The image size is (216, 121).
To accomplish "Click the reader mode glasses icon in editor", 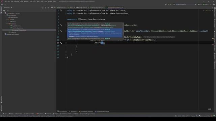I will click(210, 109).
